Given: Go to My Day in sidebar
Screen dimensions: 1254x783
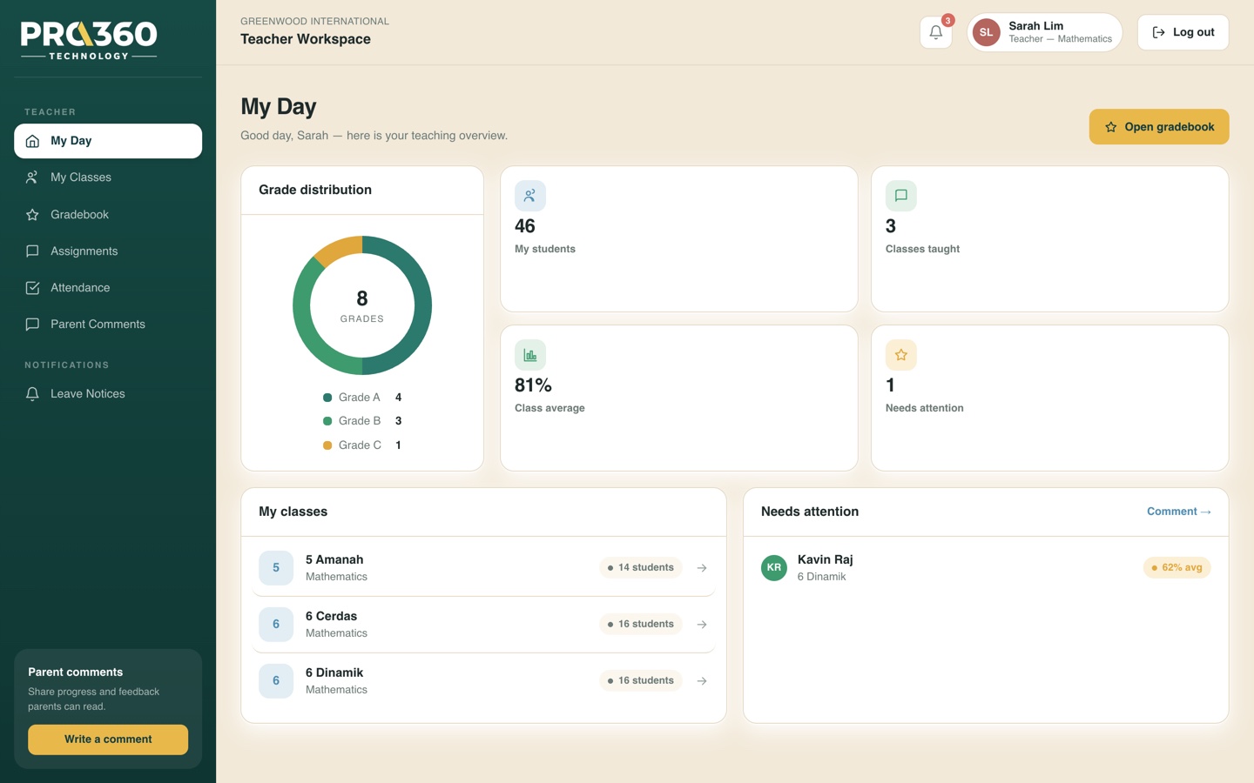Looking at the screenshot, I should pyautogui.click(x=108, y=141).
